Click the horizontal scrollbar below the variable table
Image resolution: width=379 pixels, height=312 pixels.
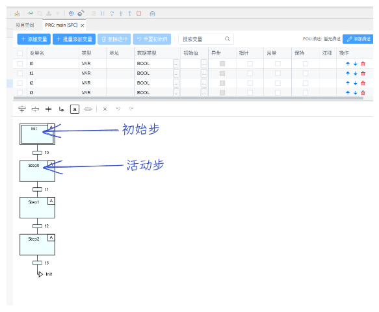click(189, 98)
